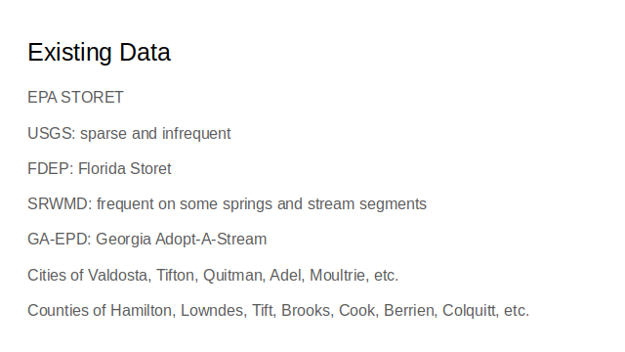The image size is (625, 352).
Task: Click the word Berrien
Action: pos(410,311)
